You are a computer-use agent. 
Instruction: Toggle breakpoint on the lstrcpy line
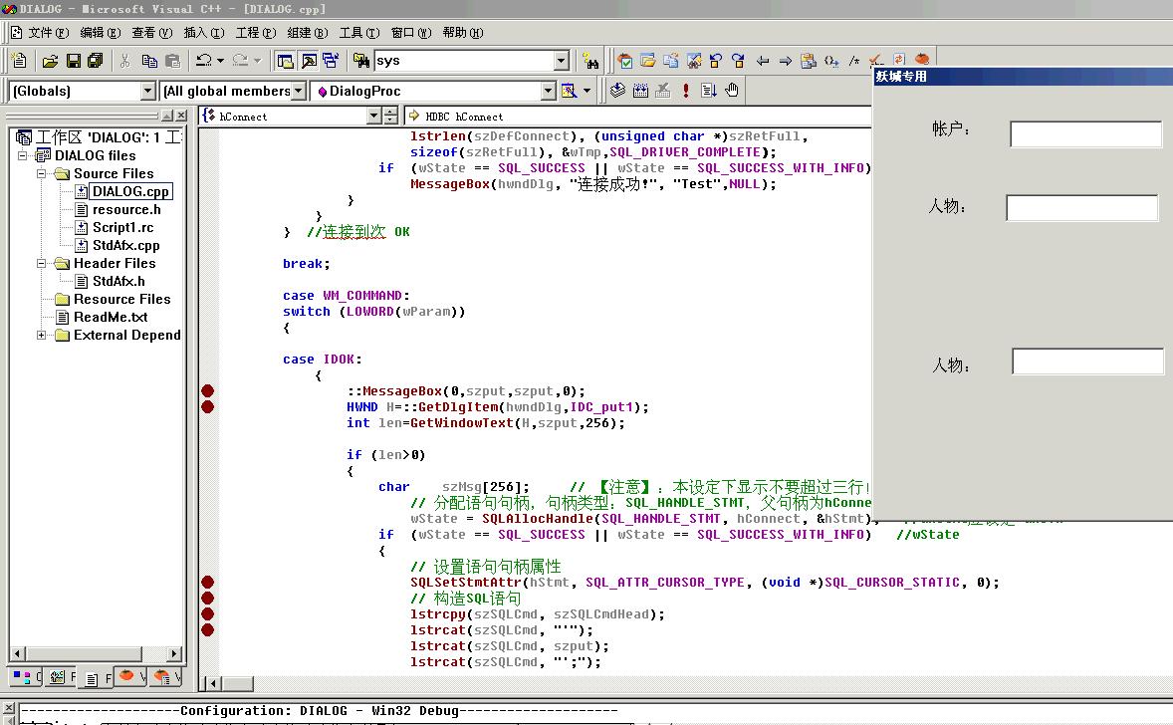click(208, 614)
